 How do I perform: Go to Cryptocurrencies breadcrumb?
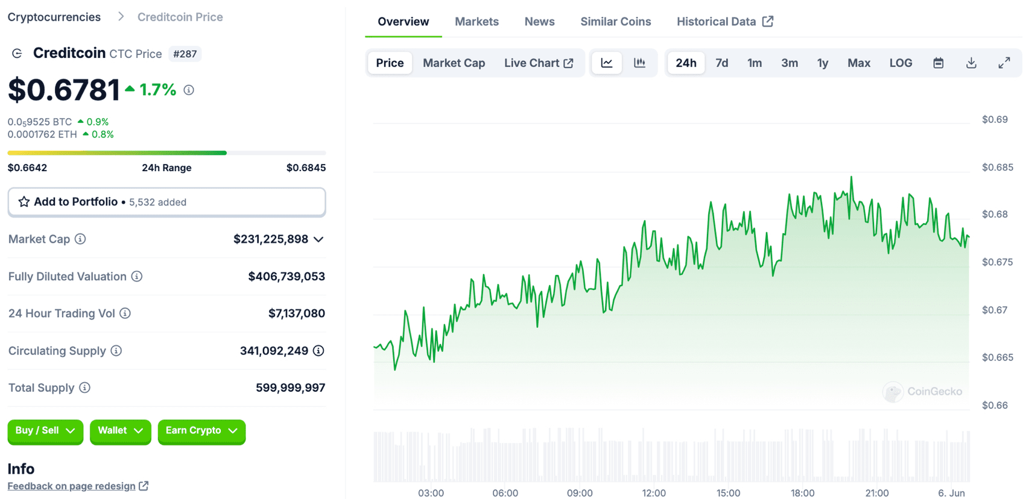54,17
